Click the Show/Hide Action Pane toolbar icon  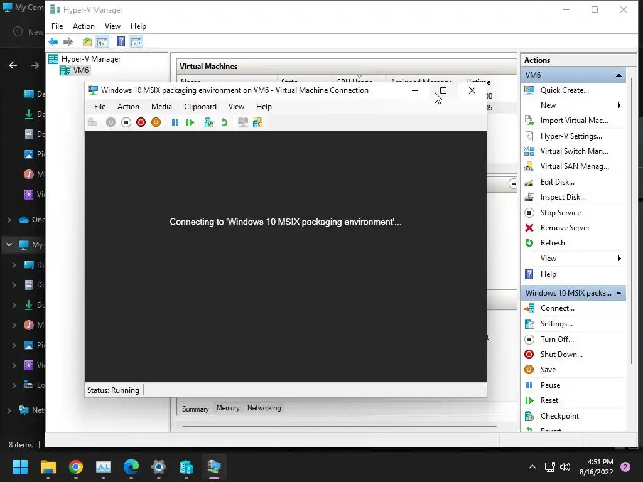click(136, 41)
